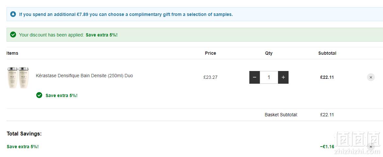This screenshot has height=157, width=383.
Task: Click the Items column header
Action: tap(12, 53)
